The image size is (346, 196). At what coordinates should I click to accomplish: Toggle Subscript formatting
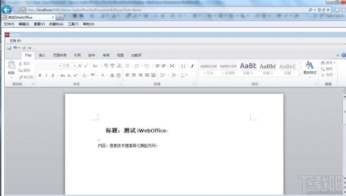point(69,75)
